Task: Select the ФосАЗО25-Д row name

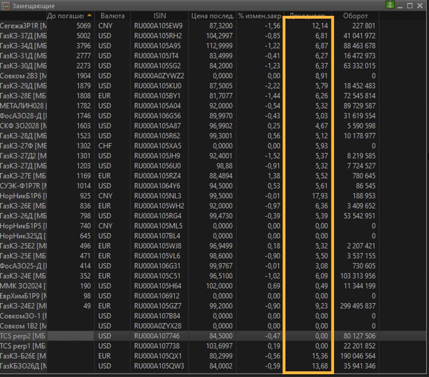Action: (x=23, y=266)
